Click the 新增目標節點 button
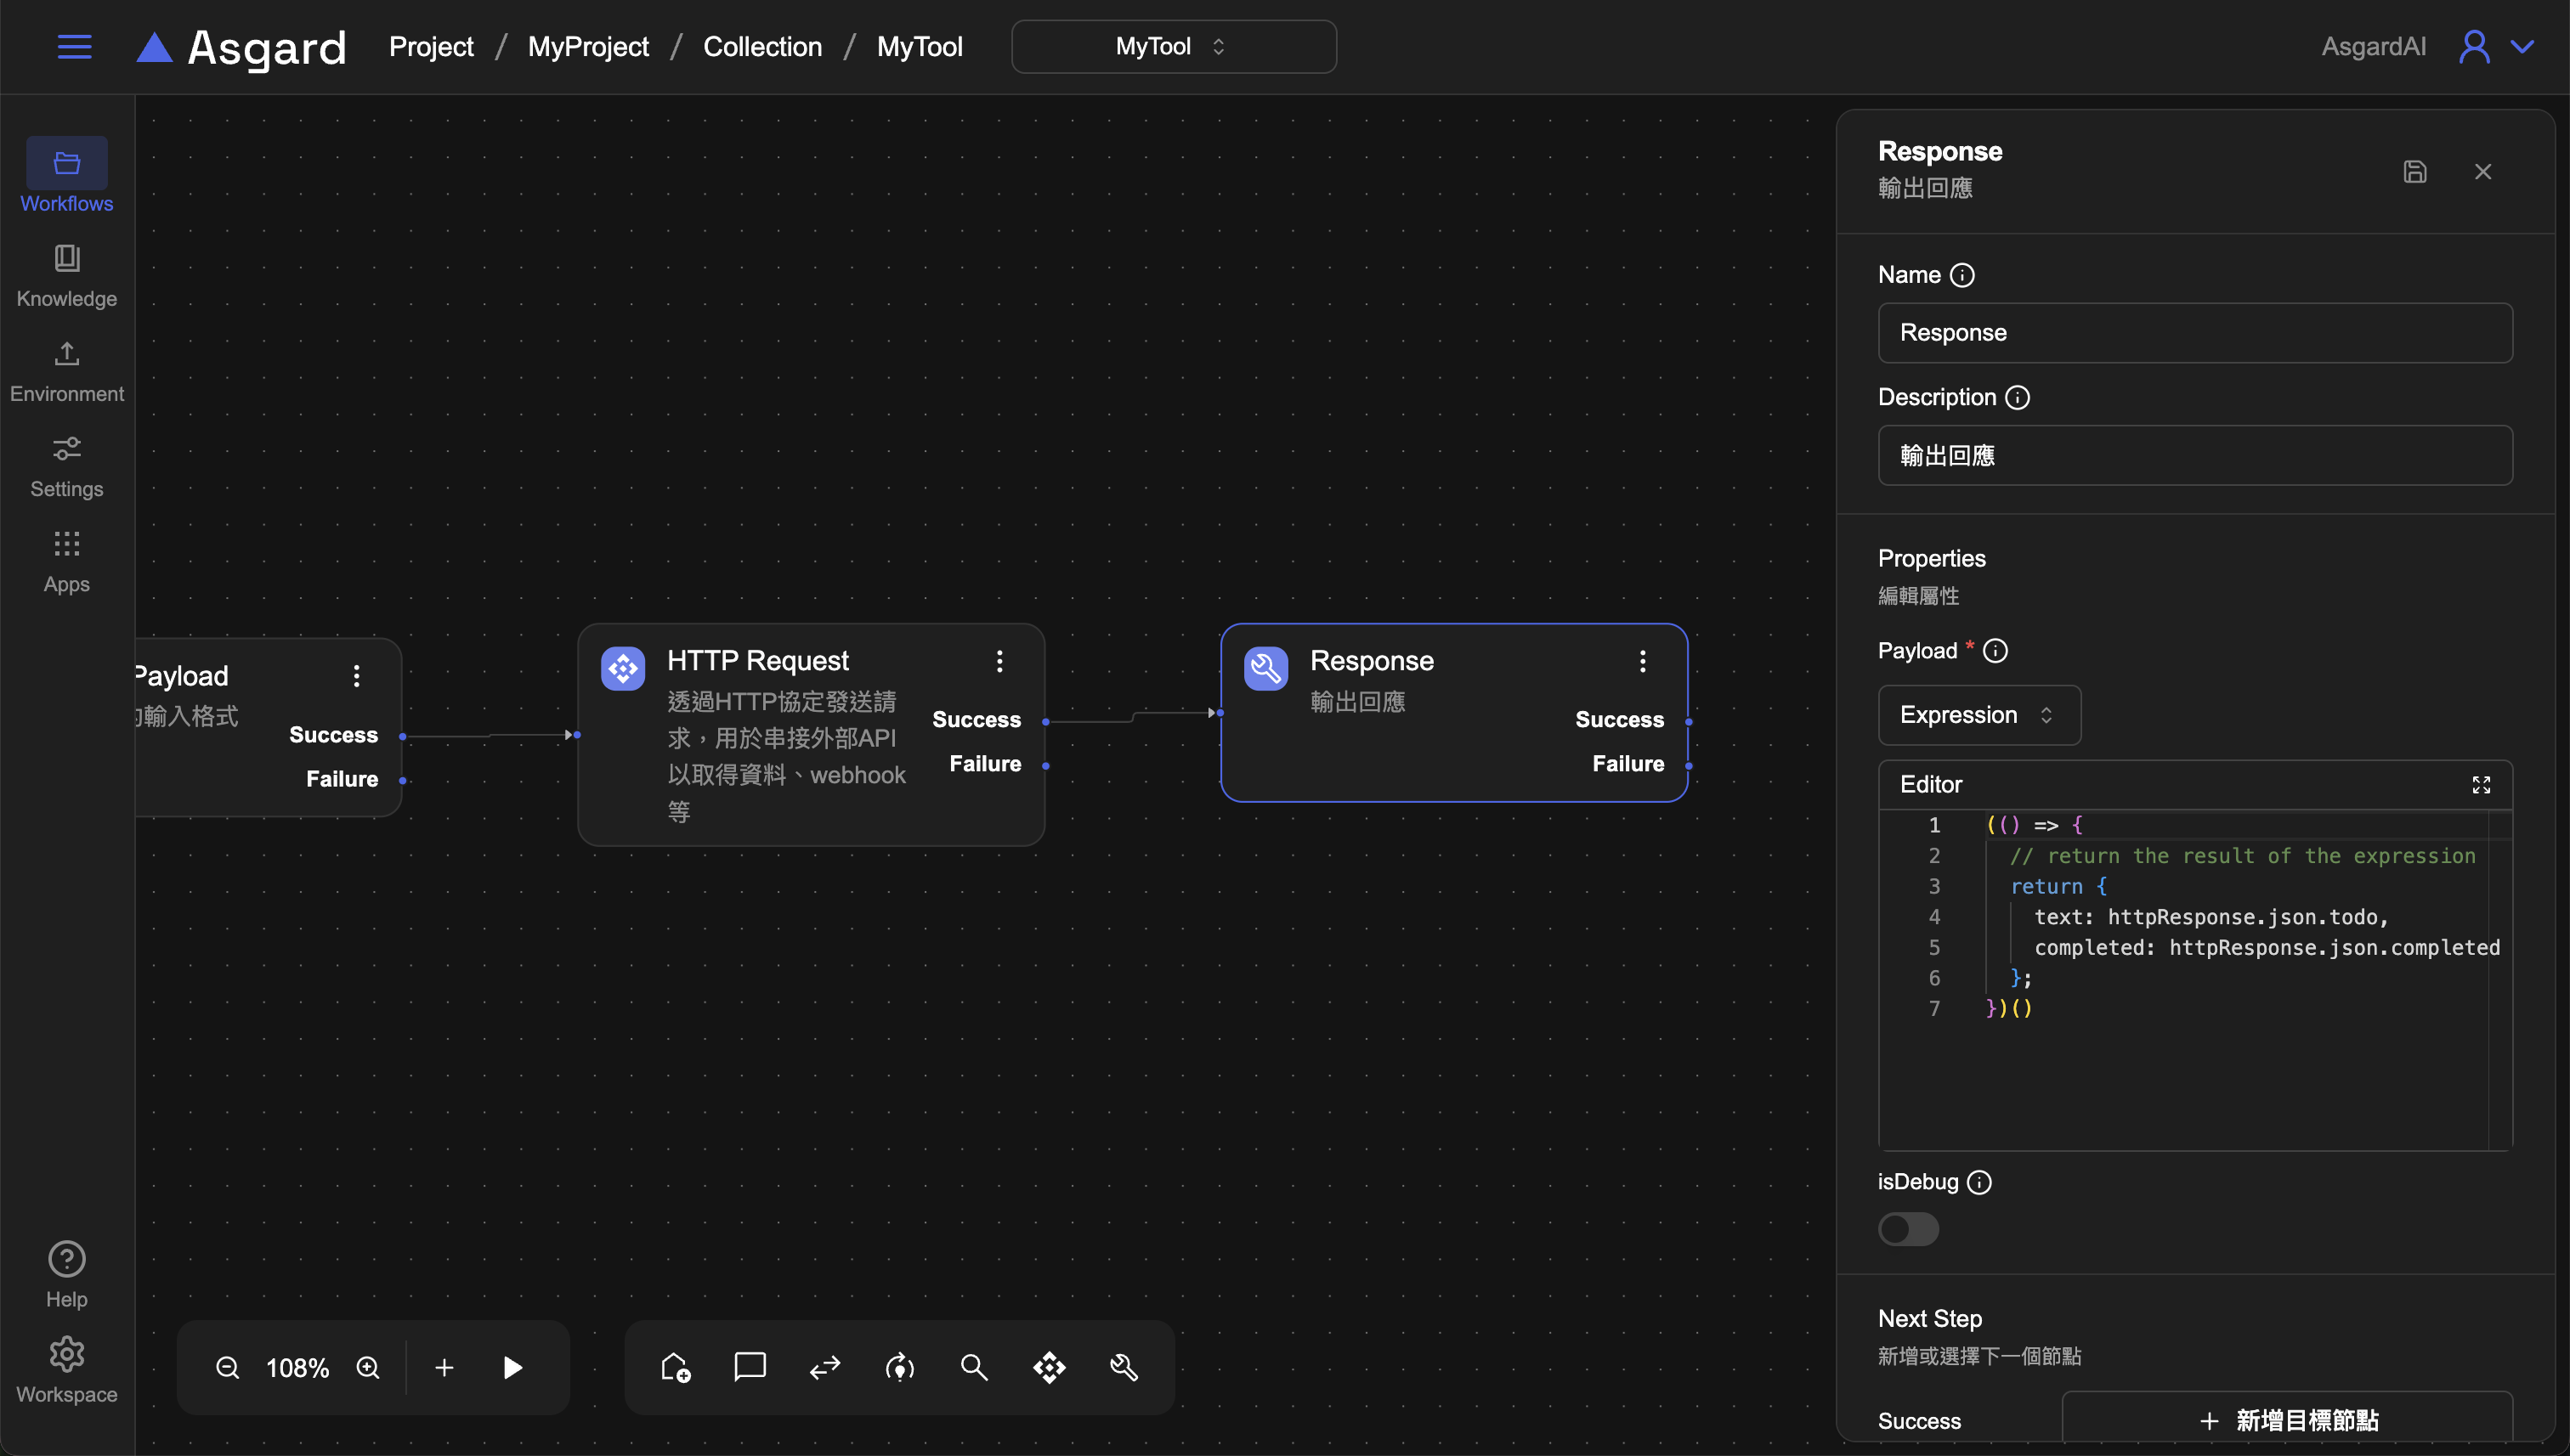The image size is (2570, 1456). tap(2286, 1419)
